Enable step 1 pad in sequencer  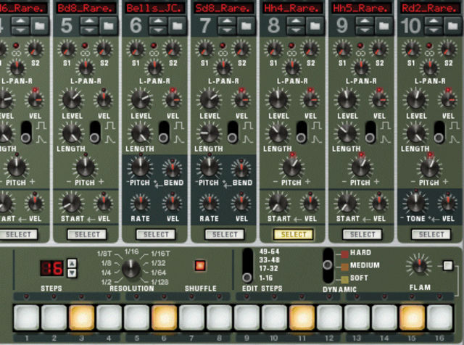[27, 317]
